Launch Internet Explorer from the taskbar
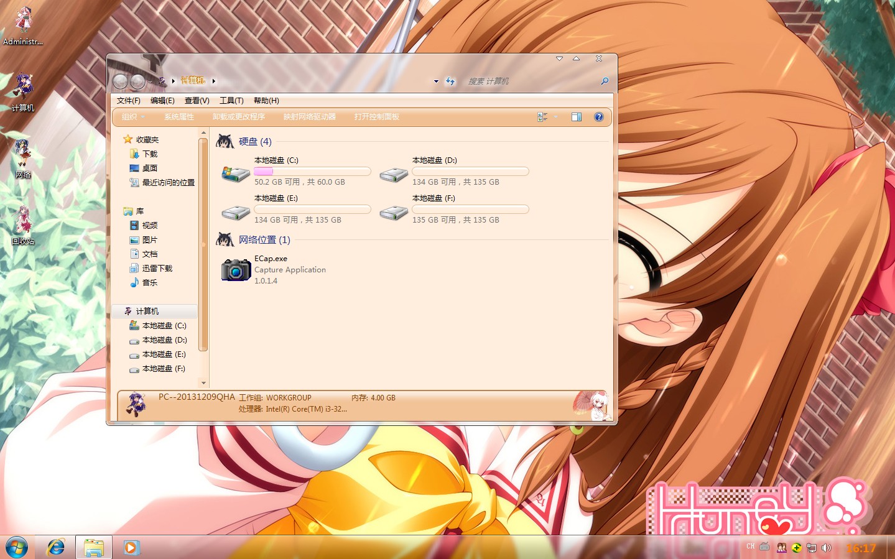Screen dimensions: 895x559 click(x=56, y=547)
